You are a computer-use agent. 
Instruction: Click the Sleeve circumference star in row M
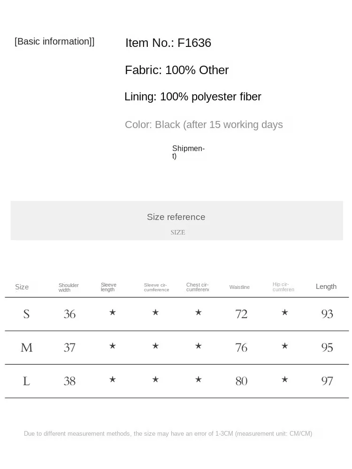pyautogui.click(x=155, y=346)
